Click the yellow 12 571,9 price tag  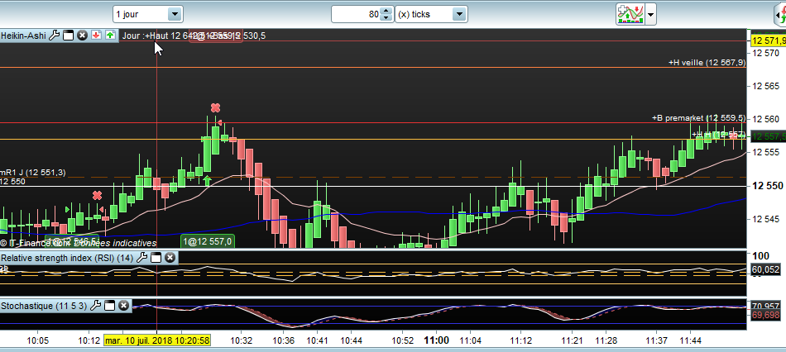[769, 41]
